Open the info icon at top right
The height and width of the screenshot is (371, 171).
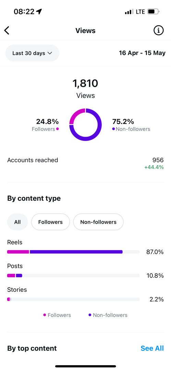pos(158,30)
